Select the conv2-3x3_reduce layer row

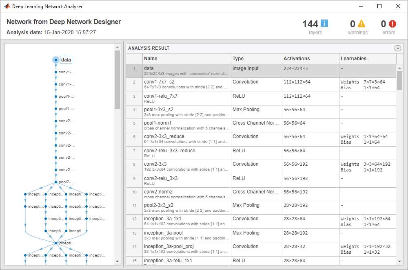coord(261,139)
